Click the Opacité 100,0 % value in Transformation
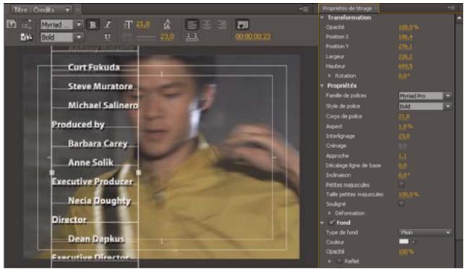This screenshot has height=269, width=464. point(408,27)
